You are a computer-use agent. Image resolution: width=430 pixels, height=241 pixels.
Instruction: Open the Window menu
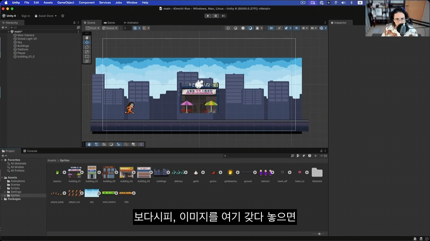132,3
